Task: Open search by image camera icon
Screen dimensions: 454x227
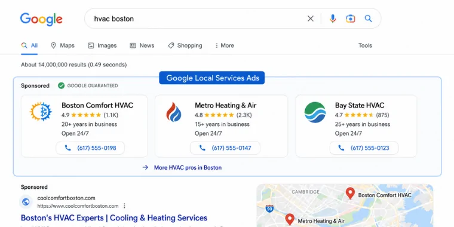Action: point(350,19)
